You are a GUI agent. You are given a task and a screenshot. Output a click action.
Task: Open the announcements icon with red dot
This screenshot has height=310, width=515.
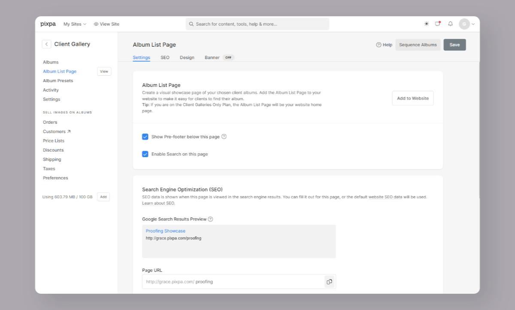tap(438, 24)
